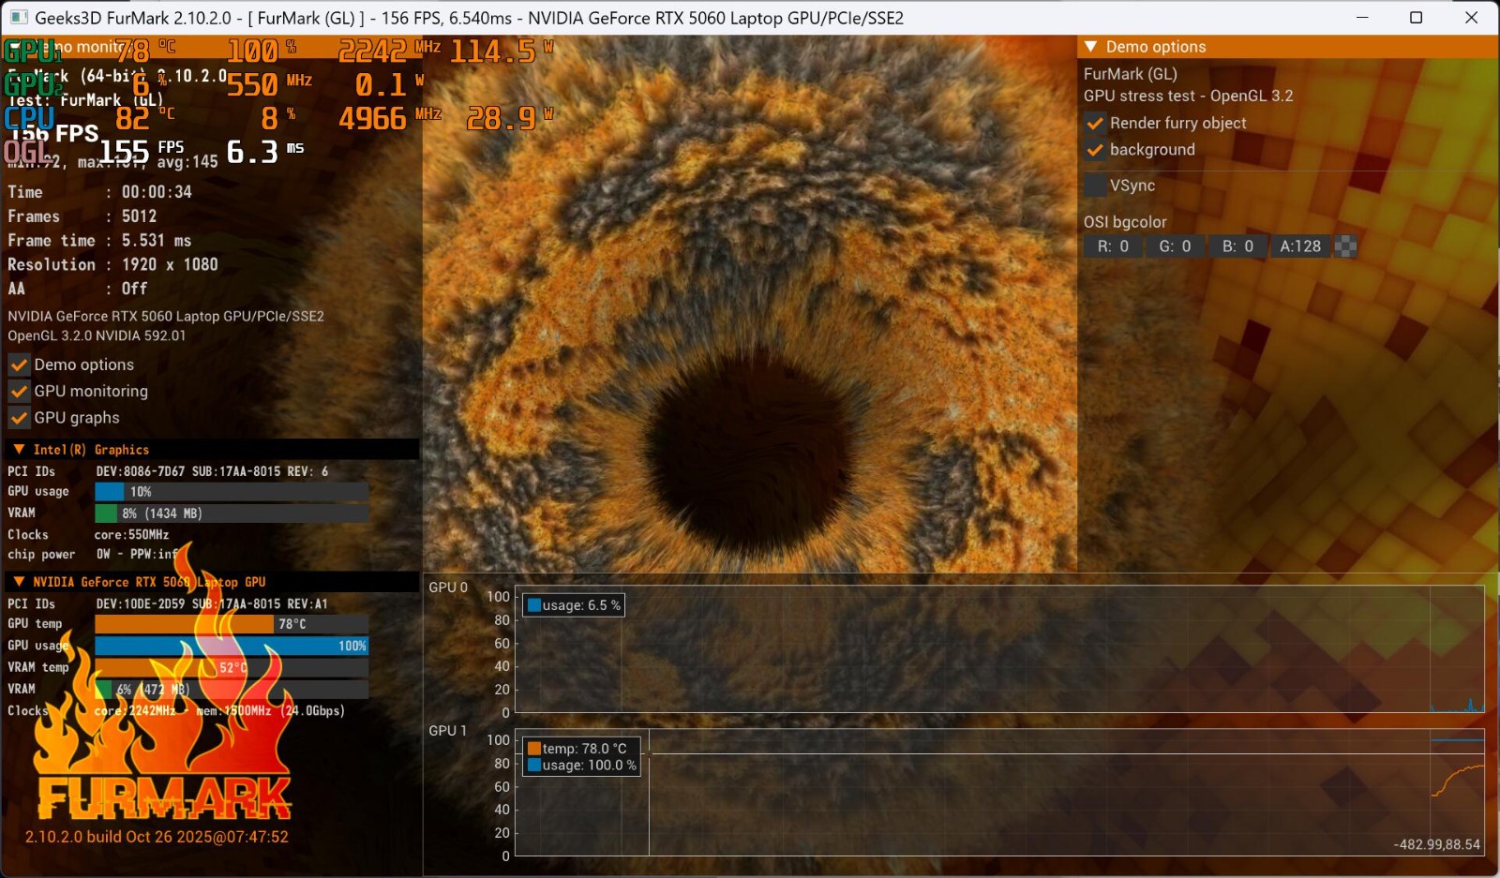Enable the VSync checkbox
Screen dimensions: 1500x878
1095,186
